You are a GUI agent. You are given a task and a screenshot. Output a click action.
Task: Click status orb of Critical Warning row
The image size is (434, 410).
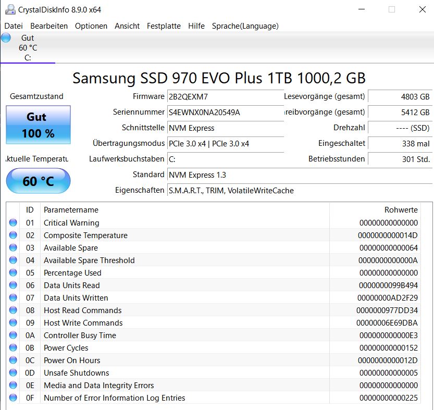coord(13,222)
